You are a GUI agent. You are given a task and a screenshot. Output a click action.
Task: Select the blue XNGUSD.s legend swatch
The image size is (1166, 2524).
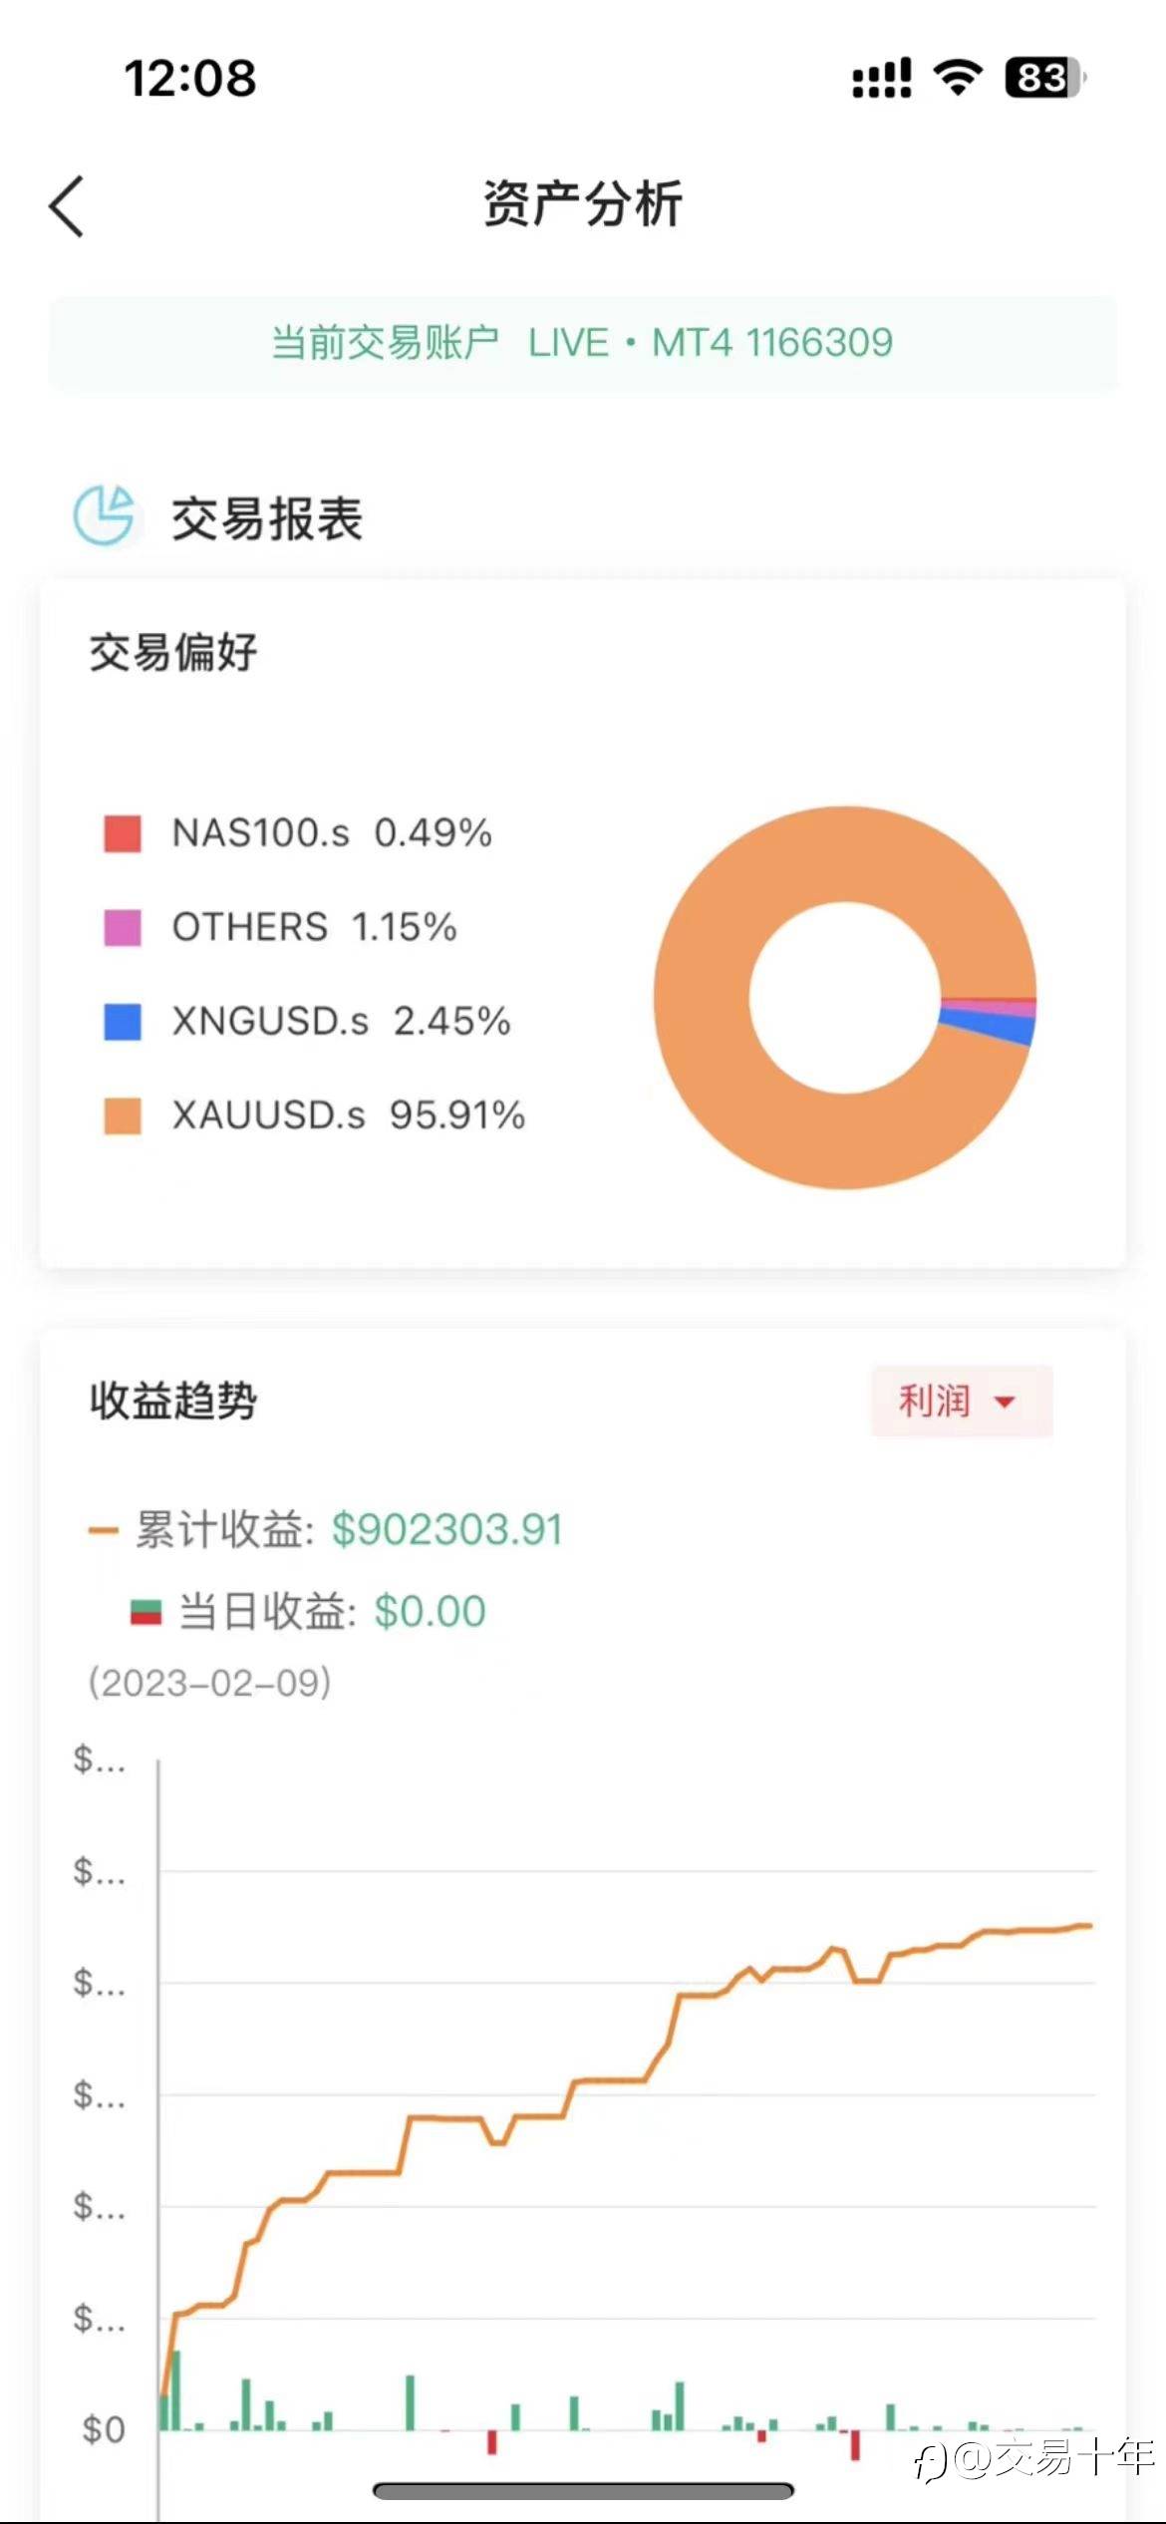[x=123, y=1021]
